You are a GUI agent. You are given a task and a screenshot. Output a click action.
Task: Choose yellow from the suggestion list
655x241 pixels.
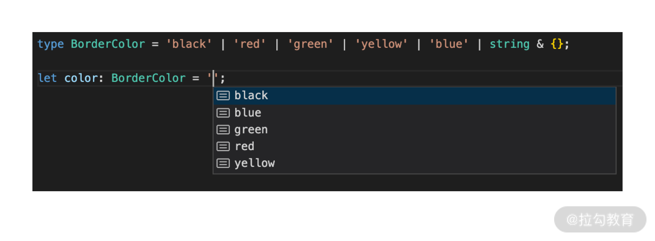coord(255,163)
